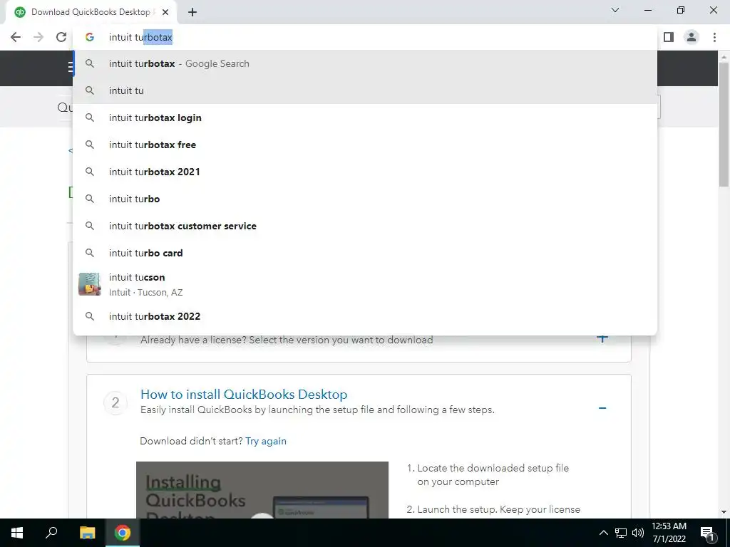Viewport: 730px width, 547px height.
Task: Choose 'intuit turbotax customer service' suggestion
Action: (365, 226)
